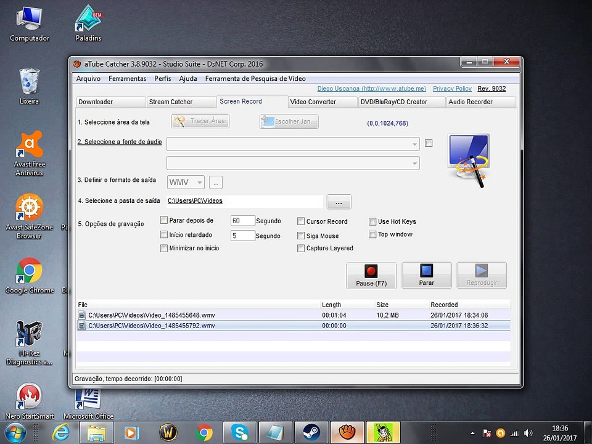592x444 pixels.
Task: Open Windows Media Player on the taskbar
Action: click(x=131, y=433)
